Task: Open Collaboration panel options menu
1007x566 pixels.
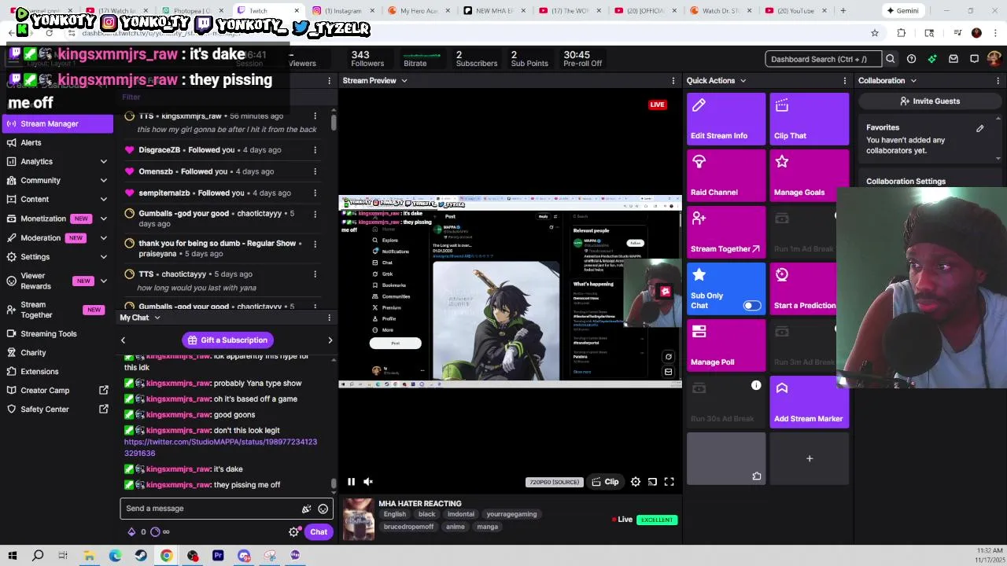Action: click(998, 80)
